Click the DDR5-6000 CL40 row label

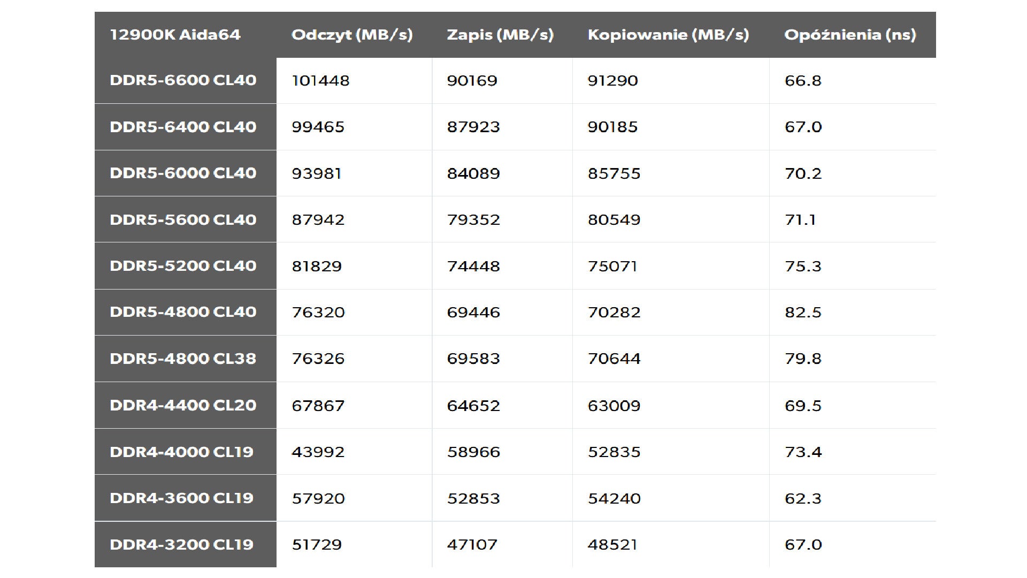(183, 173)
